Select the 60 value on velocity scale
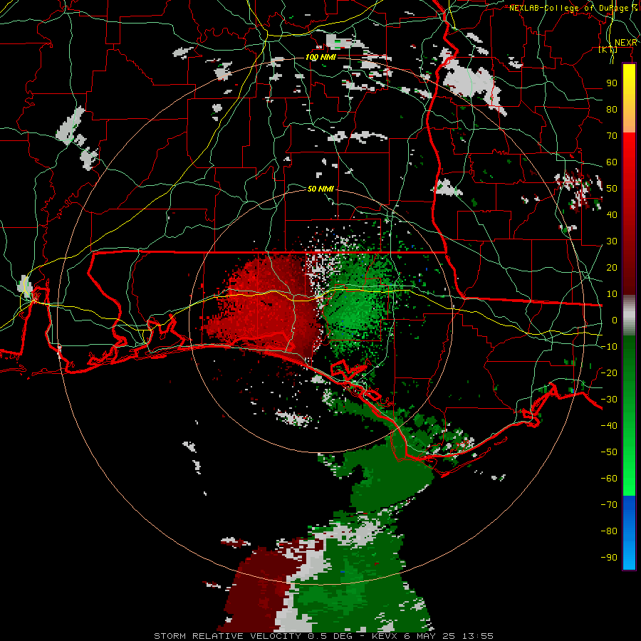The width and height of the screenshot is (641, 641). tap(612, 162)
